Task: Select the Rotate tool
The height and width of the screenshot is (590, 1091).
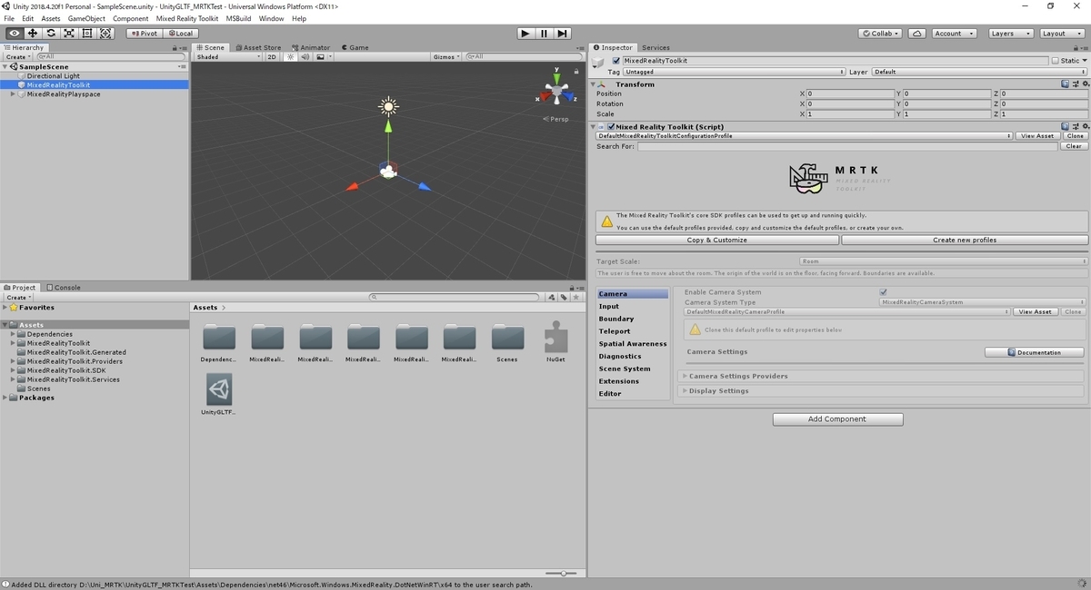Action: coord(51,33)
